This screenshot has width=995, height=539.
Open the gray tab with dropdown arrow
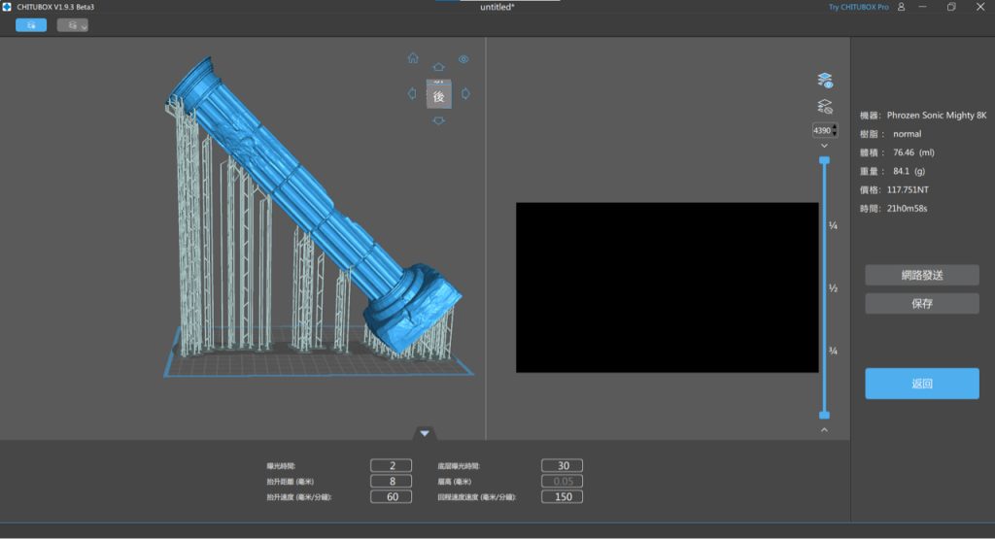(x=72, y=25)
